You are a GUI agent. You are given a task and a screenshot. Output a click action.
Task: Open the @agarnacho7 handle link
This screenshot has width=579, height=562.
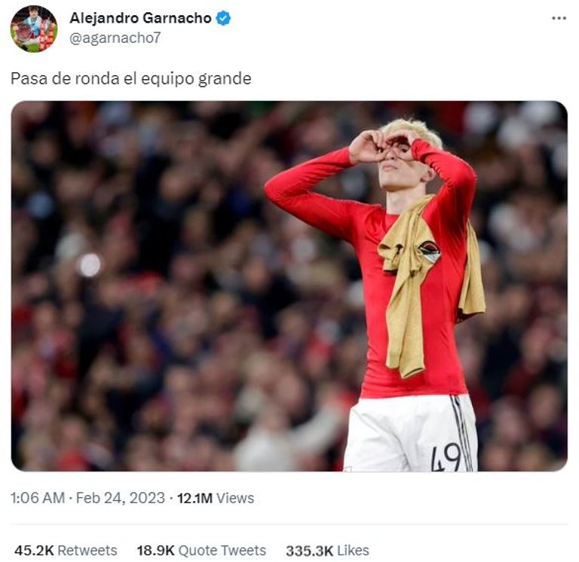pyautogui.click(x=115, y=38)
